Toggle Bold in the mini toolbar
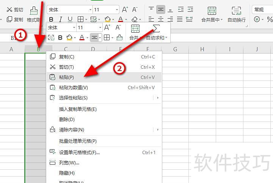Image resolution: width=273 pixels, height=183 pixels. pos(60,38)
